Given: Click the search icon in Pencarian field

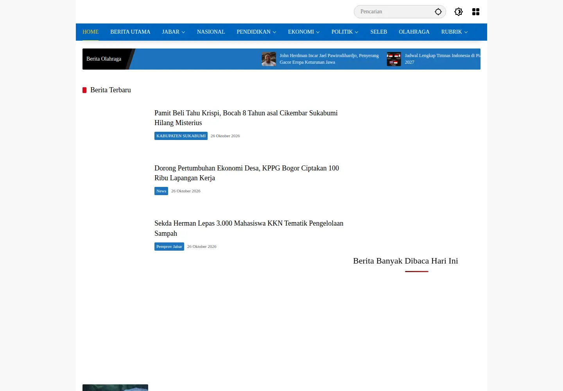Looking at the screenshot, I should pyautogui.click(x=438, y=12).
